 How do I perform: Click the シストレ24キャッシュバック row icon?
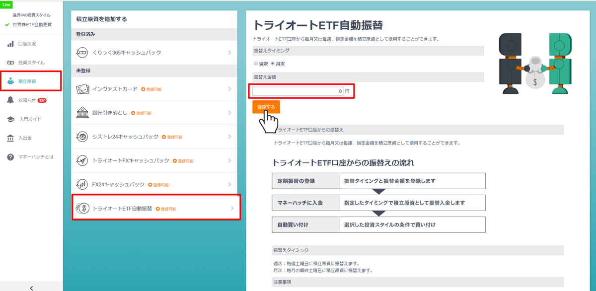82,137
